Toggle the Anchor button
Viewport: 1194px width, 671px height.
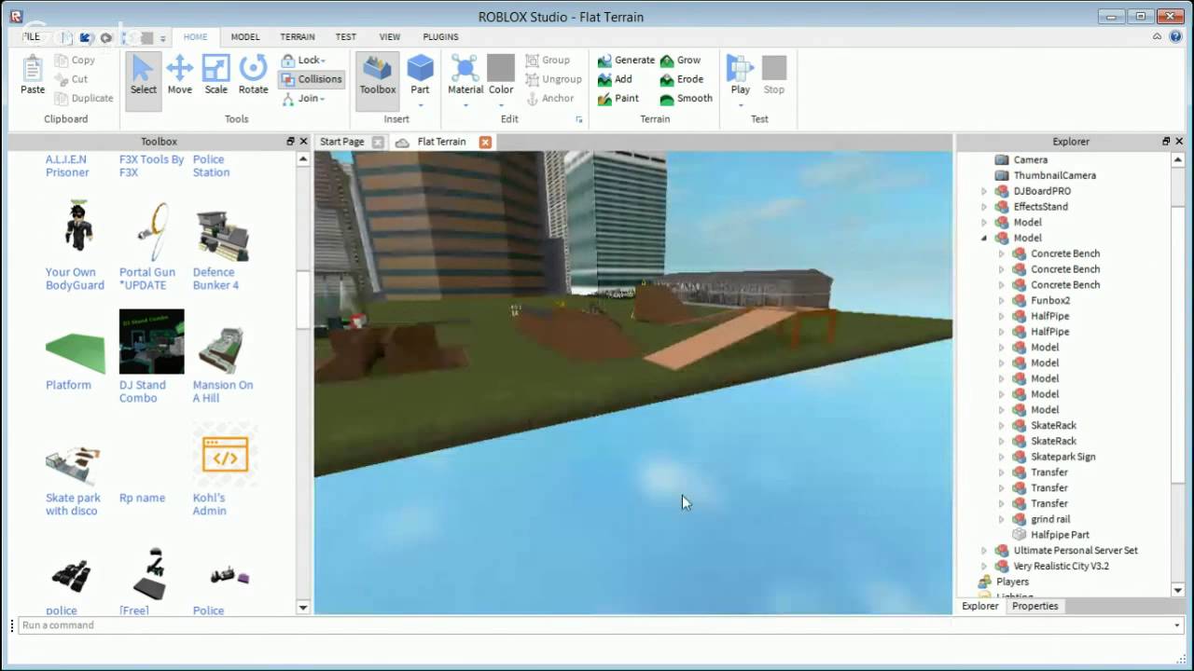pos(550,98)
